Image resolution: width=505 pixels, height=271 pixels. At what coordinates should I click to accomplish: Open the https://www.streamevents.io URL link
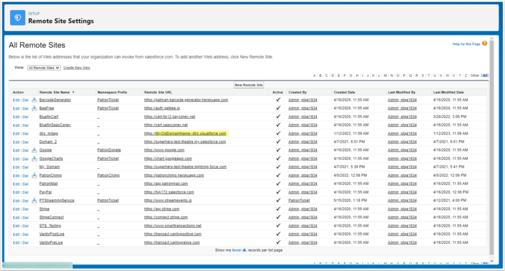coord(168,200)
